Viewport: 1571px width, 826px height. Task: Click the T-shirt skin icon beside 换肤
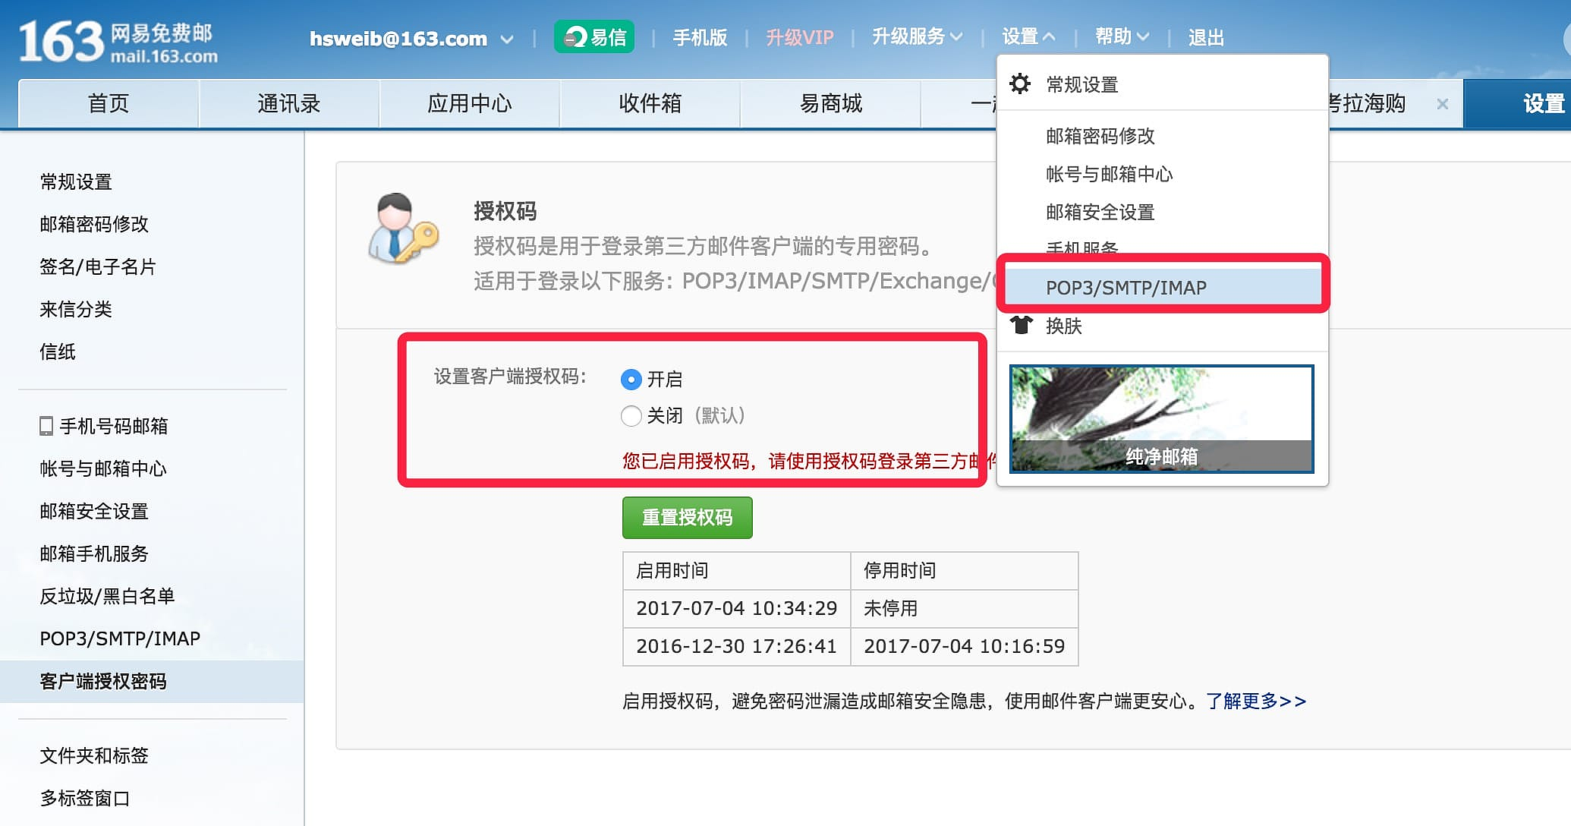coord(1022,325)
